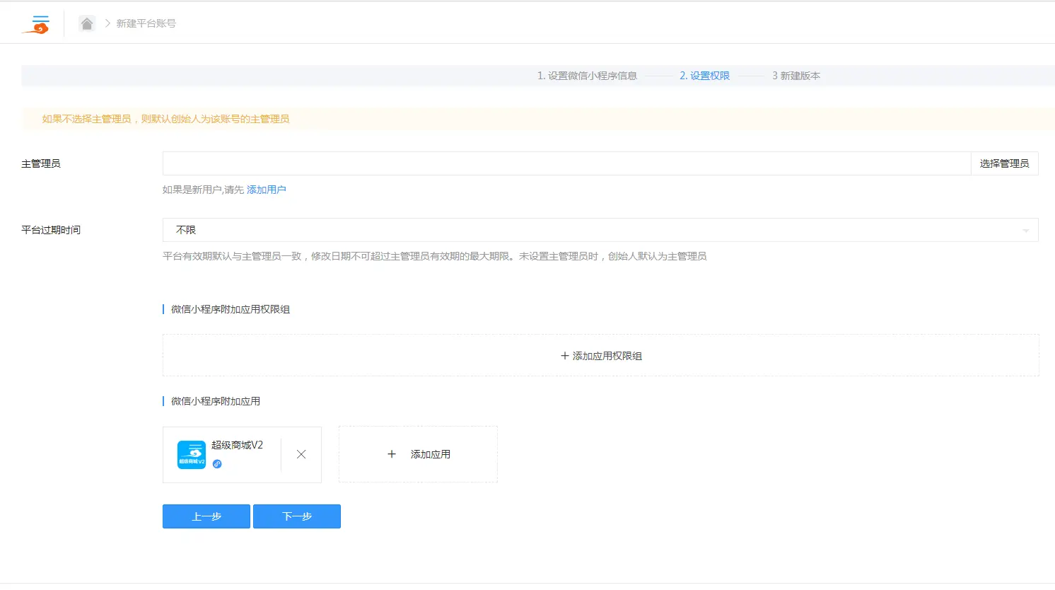Open the 平台过期时间 dropdown
The image size is (1055, 590).
[600, 230]
